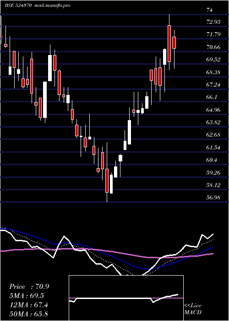The height and width of the screenshot is (321, 229).
Task: Click the 66.1 price axis label
Action: point(212,97)
